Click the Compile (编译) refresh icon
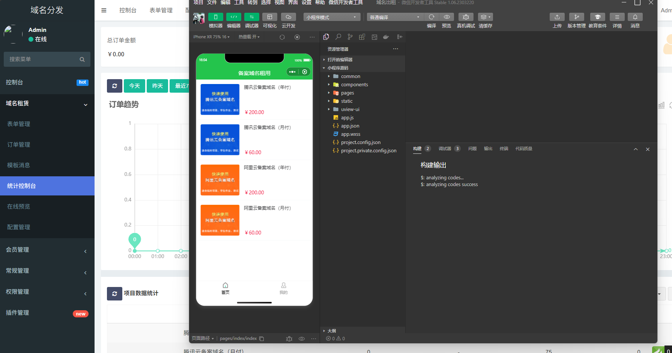Viewport: 672px width, 353px height. (431, 17)
